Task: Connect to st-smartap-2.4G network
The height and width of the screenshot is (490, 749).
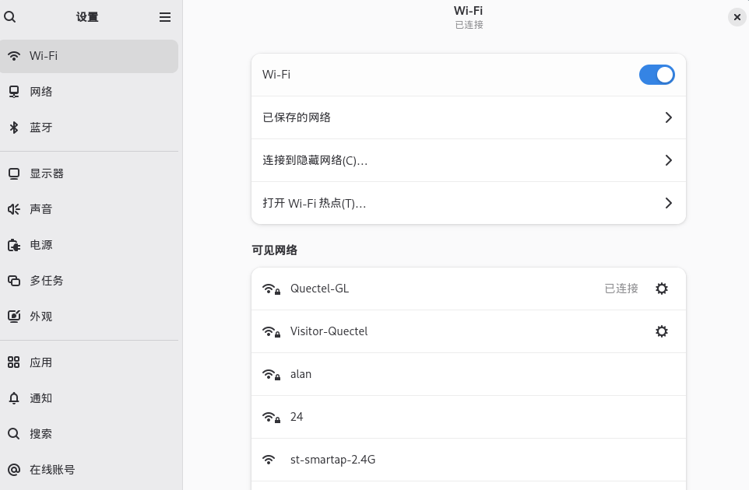Action: click(332, 460)
